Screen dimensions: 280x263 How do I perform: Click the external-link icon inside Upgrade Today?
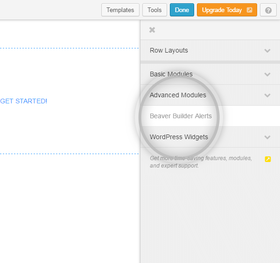coord(249,10)
